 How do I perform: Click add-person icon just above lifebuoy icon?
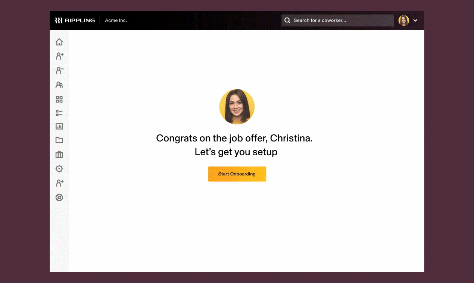pyautogui.click(x=59, y=183)
